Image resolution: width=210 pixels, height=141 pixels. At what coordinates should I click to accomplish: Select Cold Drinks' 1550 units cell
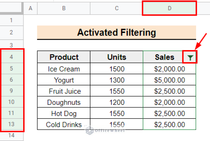(117, 124)
